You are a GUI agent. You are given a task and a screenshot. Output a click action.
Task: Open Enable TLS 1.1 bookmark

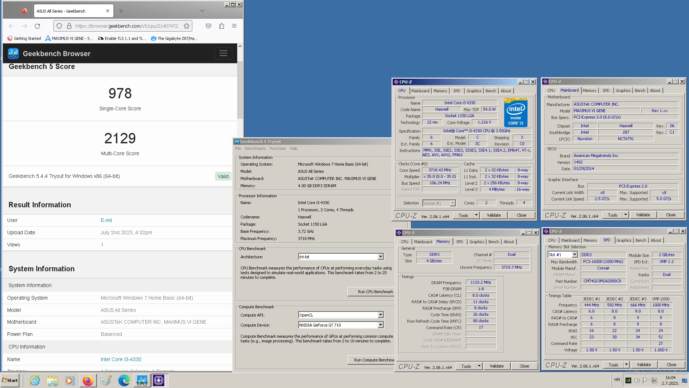click(122, 38)
